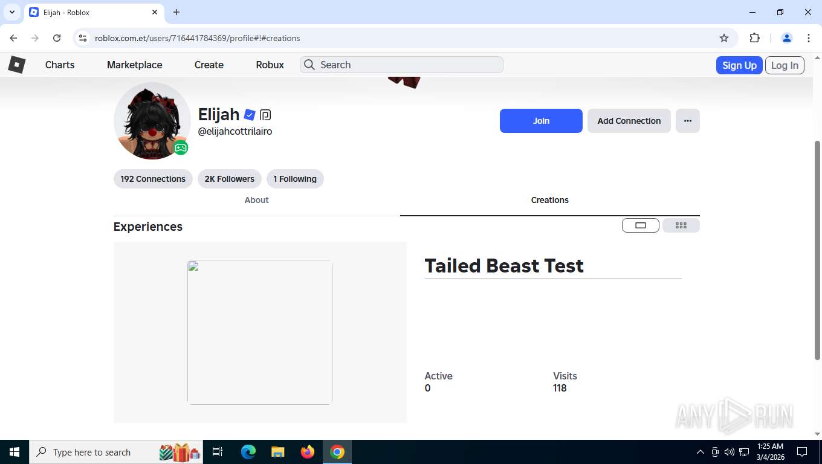This screenshot has height=464, width=822.
Task: View site information icon in address bar
Action: [x=83, y=38]
